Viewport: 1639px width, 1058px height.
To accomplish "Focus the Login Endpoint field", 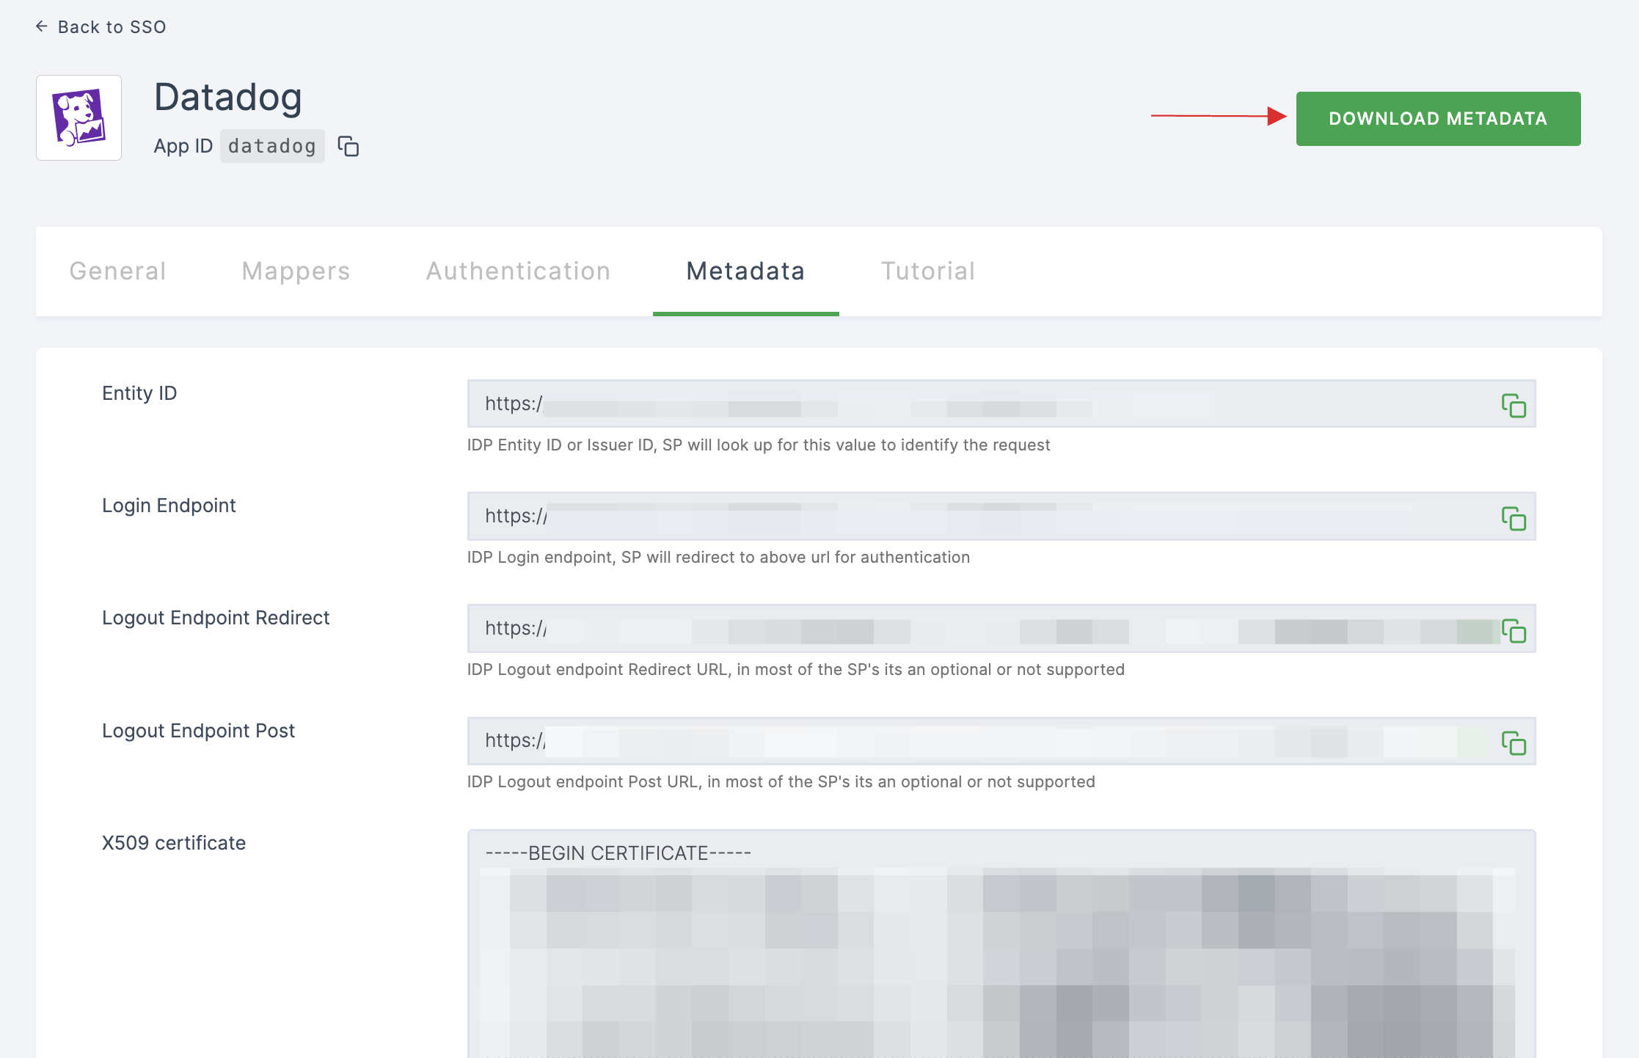I will click(1001, 516).
